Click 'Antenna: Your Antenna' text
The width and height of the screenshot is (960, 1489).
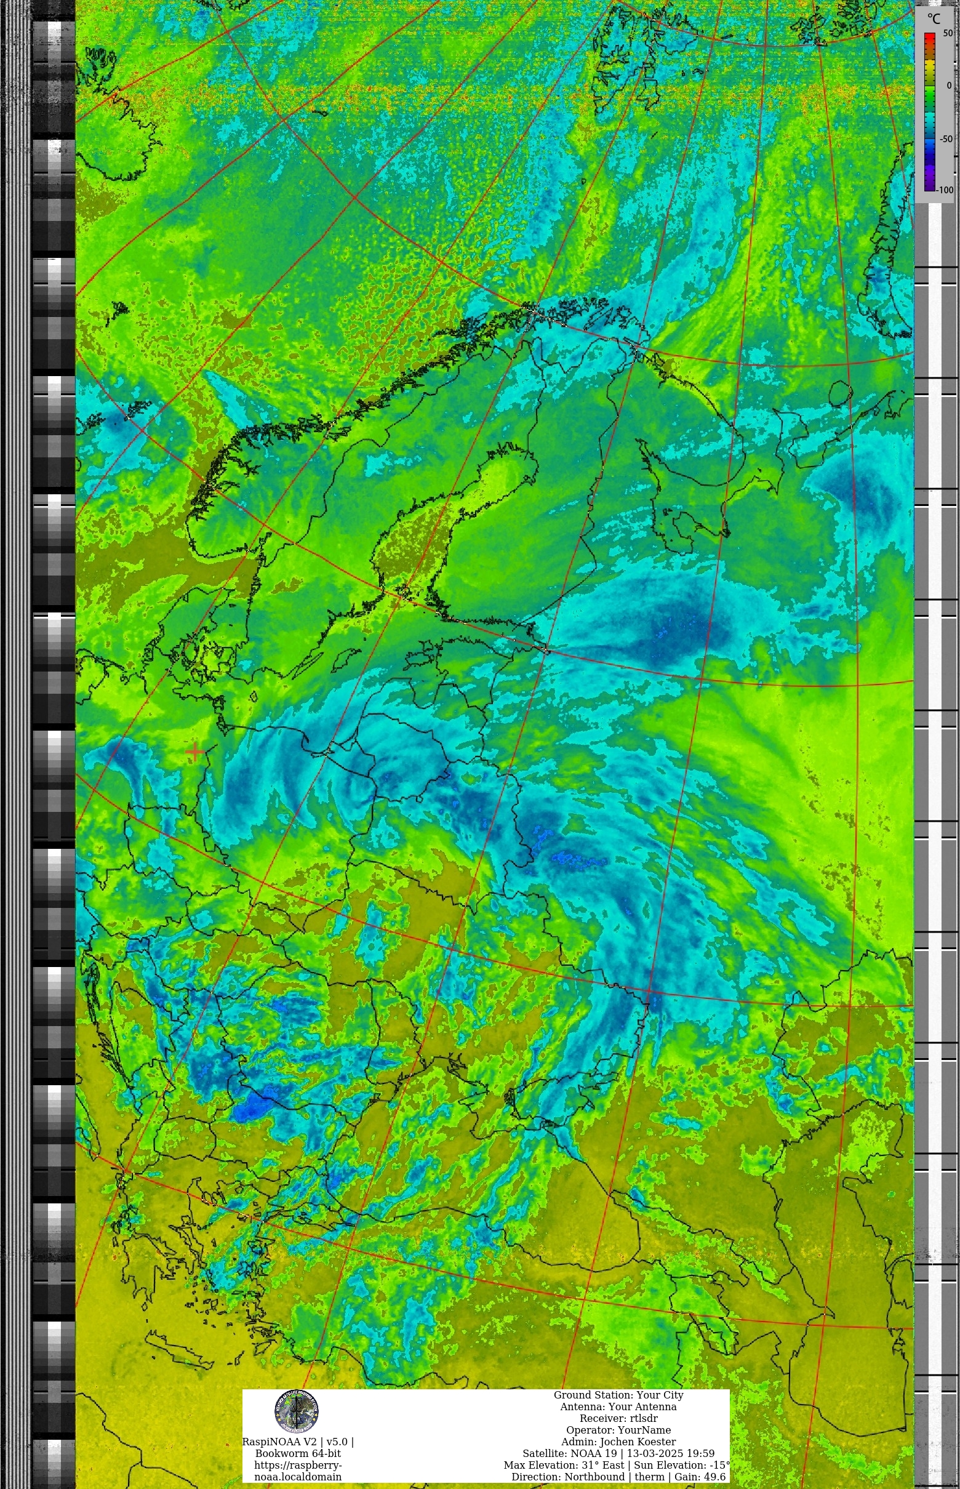618,1407
